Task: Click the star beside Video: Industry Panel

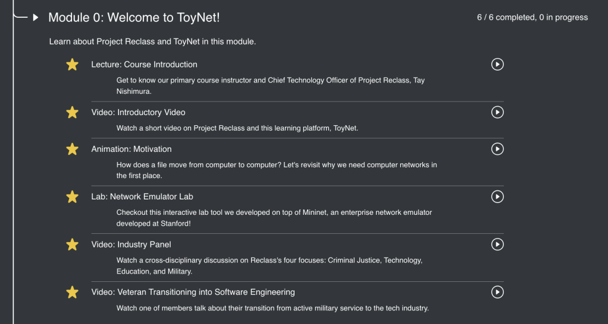Action: click(72, 244)
